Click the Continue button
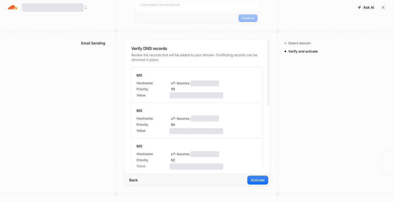Viewport: 394px width, 202px height. pos(248,18)
